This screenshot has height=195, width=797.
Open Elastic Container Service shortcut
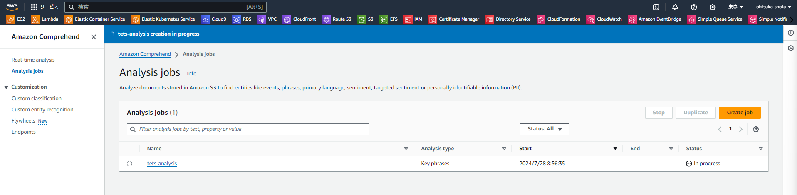coord(95,19)
